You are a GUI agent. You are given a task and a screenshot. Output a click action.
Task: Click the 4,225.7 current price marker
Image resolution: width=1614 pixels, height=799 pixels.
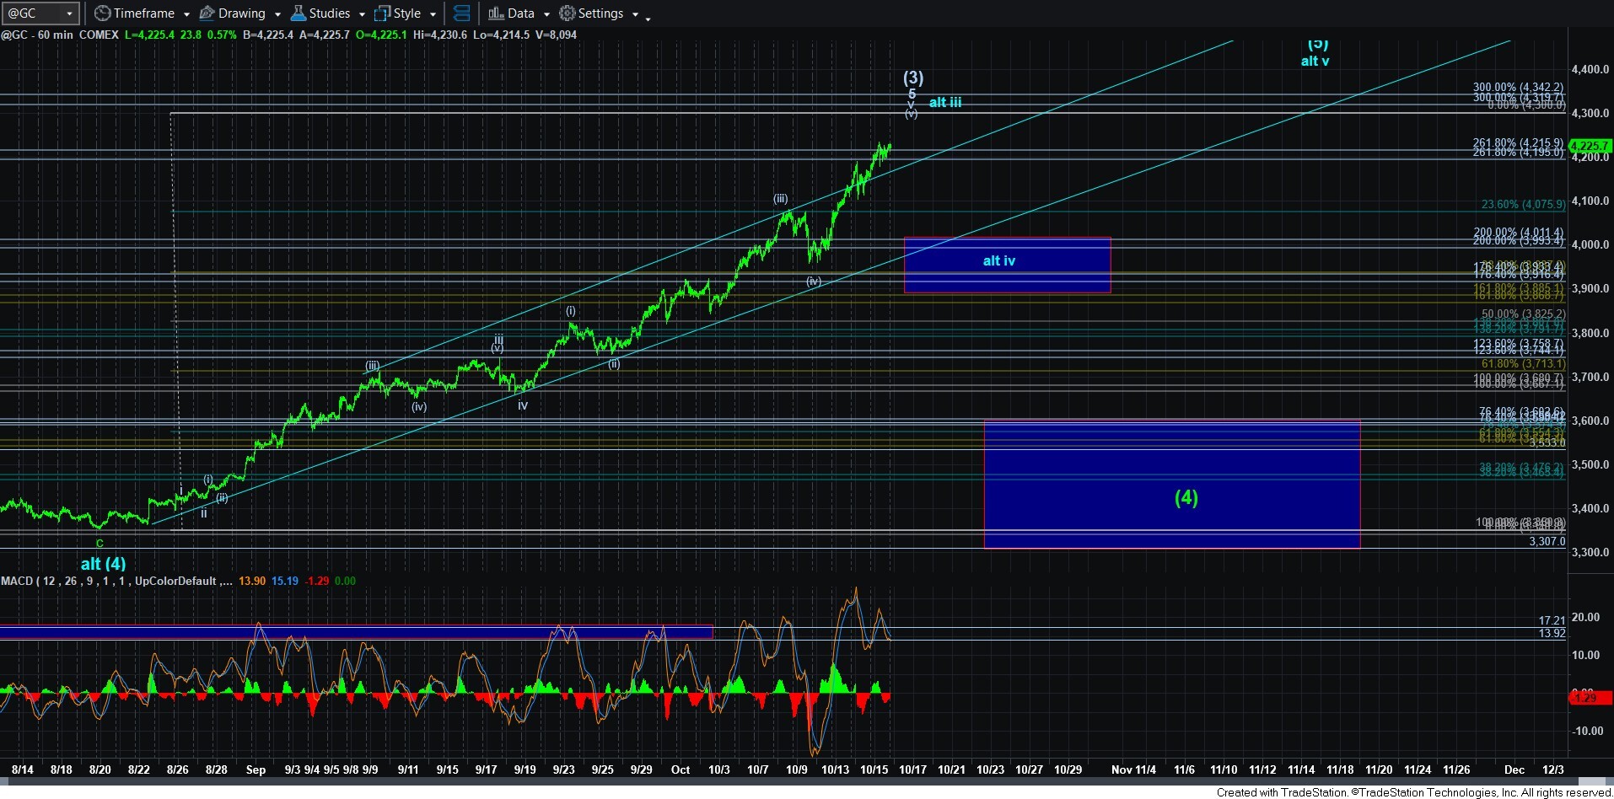tap(1589, 146)
